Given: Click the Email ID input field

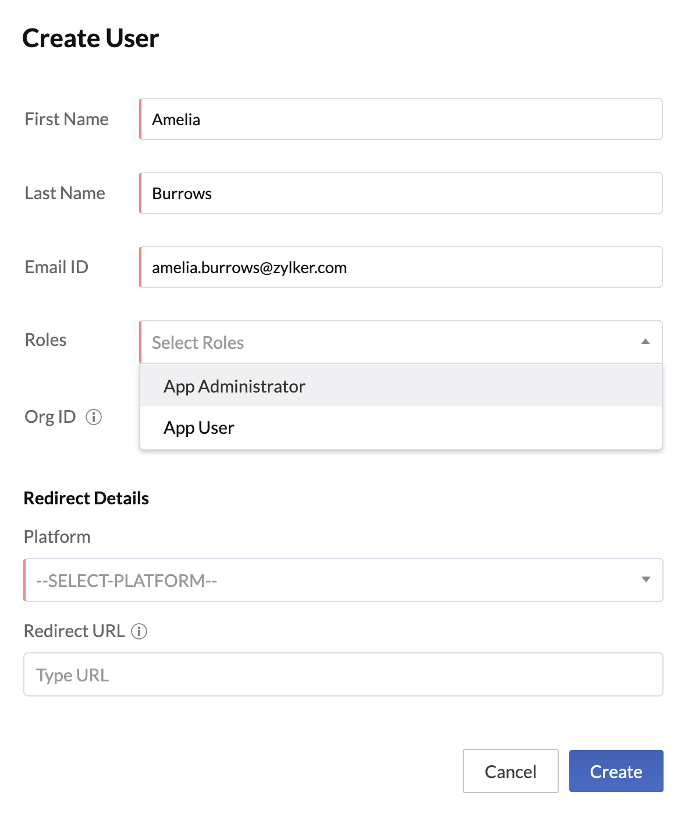Looking at the screenshot, I should (x=400, y=267).
